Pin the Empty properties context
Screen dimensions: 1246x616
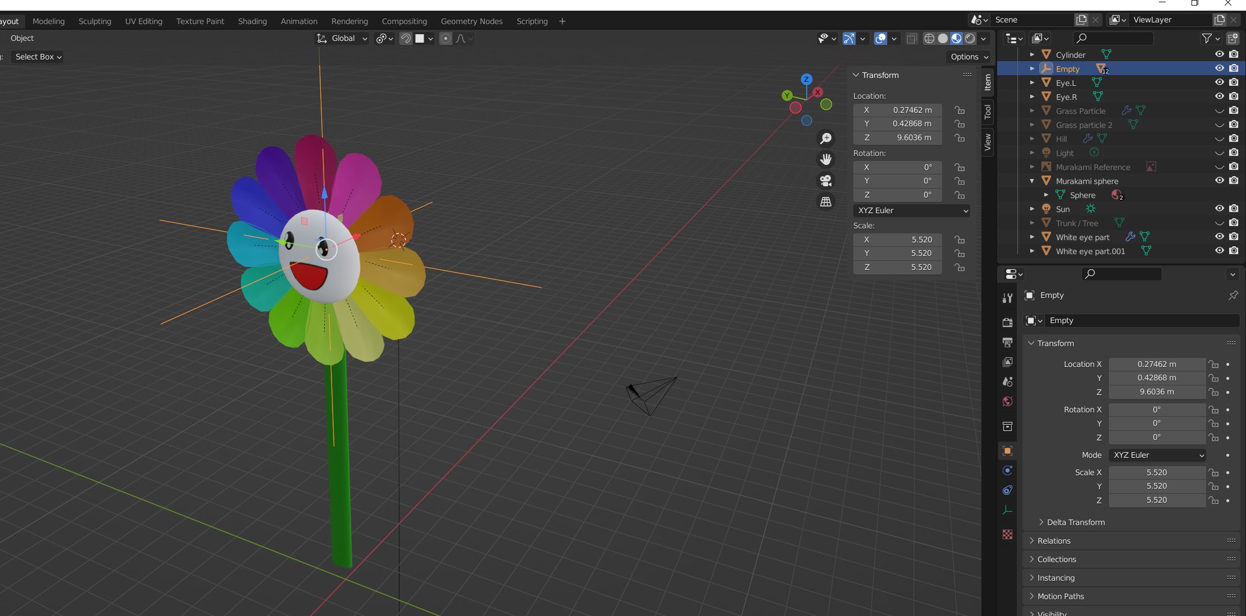click(1233, 295)
